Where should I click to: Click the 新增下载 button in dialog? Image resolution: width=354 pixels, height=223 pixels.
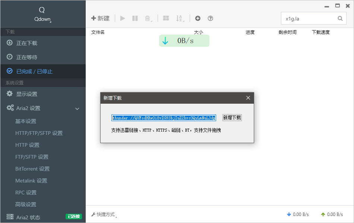click(232, 117)
